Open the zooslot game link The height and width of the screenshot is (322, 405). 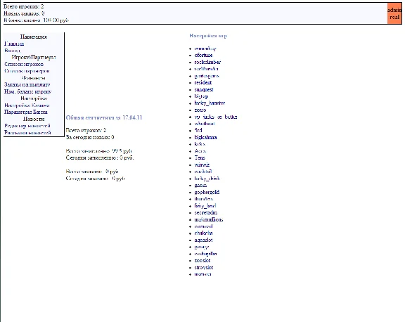pos(202,260)
